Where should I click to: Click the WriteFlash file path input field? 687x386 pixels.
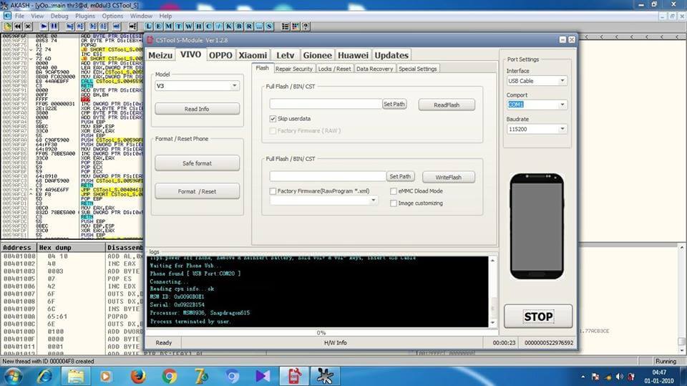(328, 176)
